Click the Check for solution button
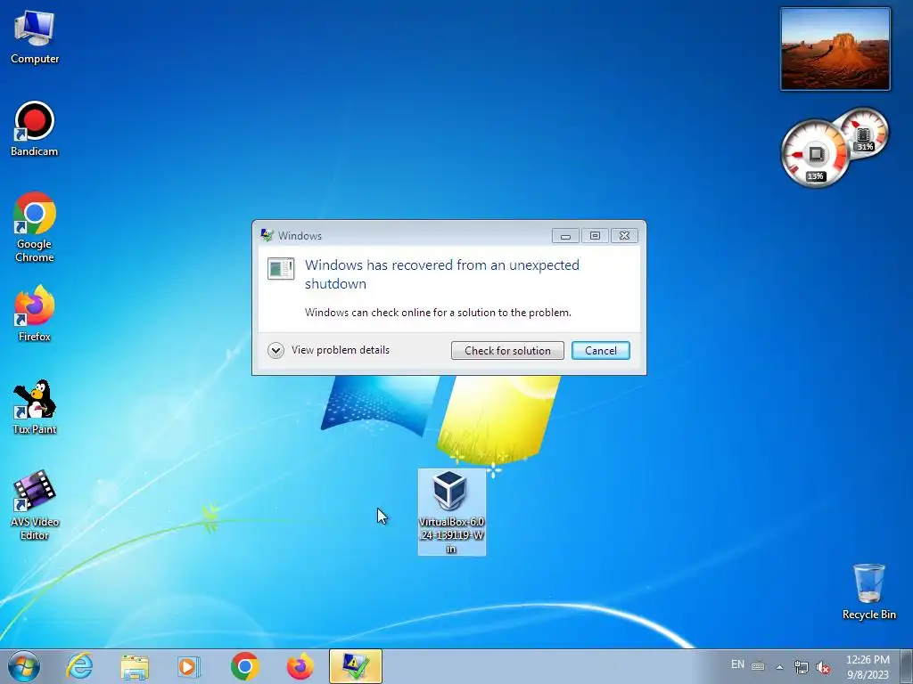The image size is (913, 684). 507,351
